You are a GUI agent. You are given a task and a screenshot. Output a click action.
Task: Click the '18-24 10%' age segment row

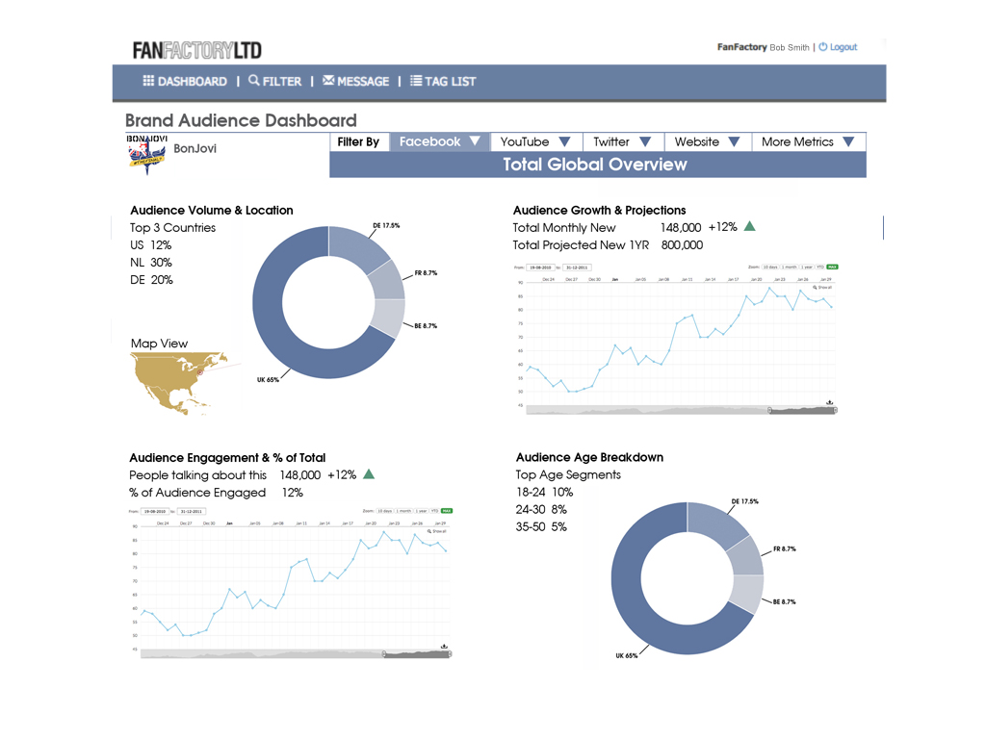coord(545,492)
